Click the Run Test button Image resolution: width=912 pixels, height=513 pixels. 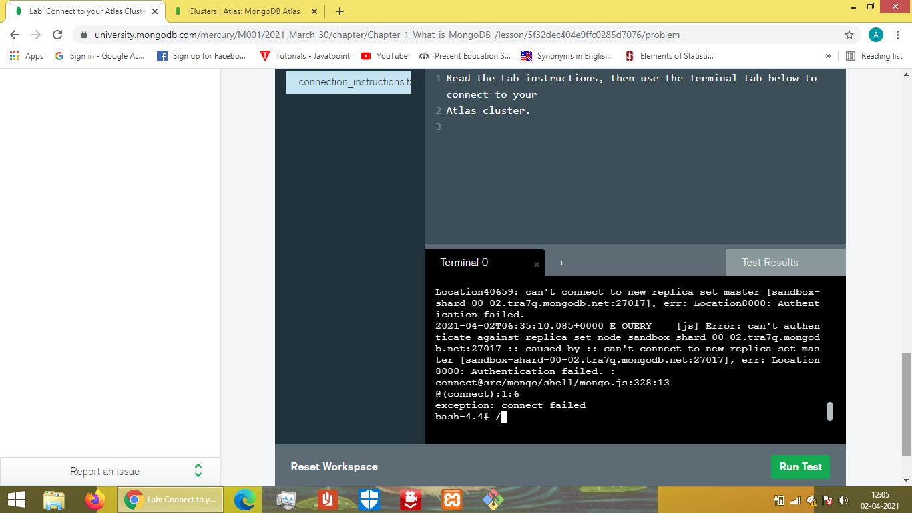click(800, 467)
